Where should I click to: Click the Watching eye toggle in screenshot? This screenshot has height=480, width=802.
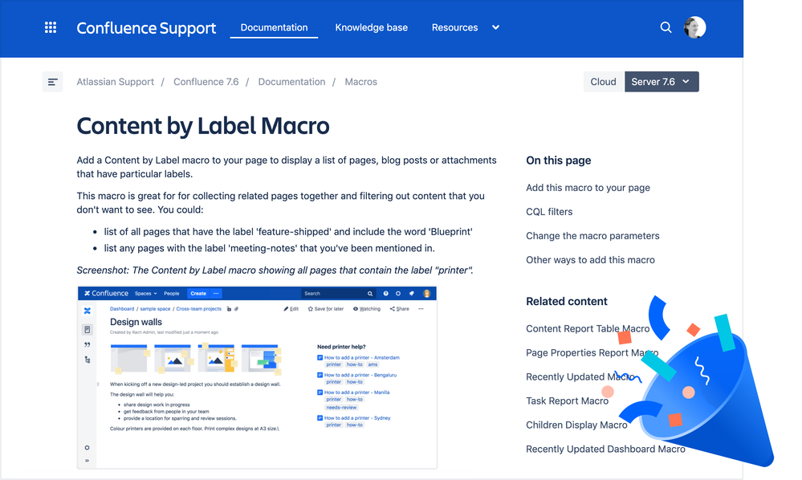[x=367, y=309]
